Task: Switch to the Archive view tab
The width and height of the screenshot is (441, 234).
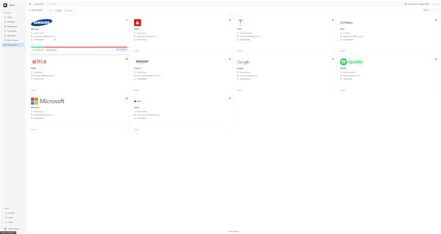Action: pos(69,10)
